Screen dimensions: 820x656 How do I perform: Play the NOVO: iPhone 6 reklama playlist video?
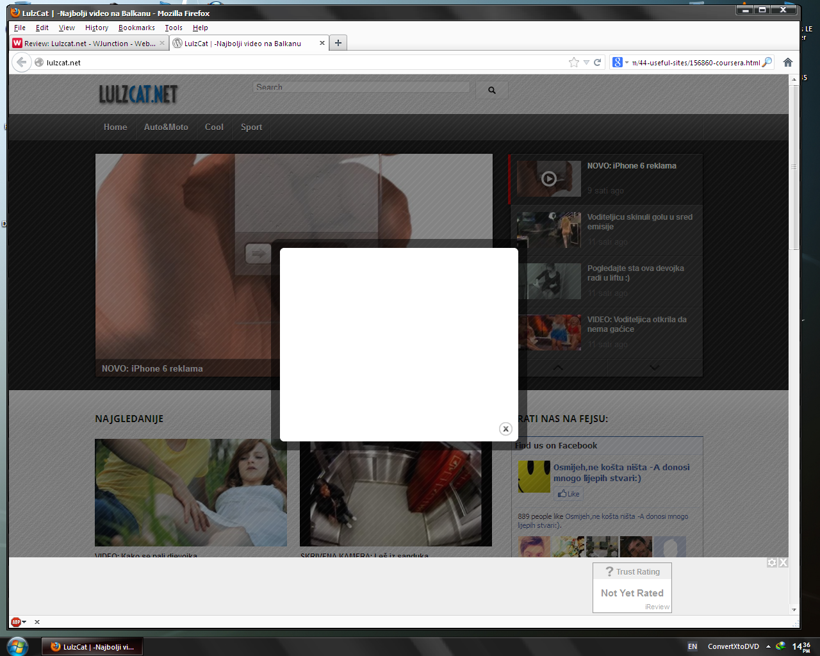tap(549, 179)
